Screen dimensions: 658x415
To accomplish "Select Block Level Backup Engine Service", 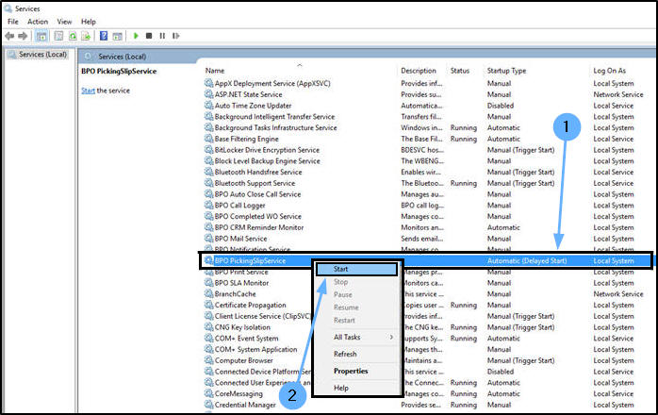I will (x=268, y=161).
